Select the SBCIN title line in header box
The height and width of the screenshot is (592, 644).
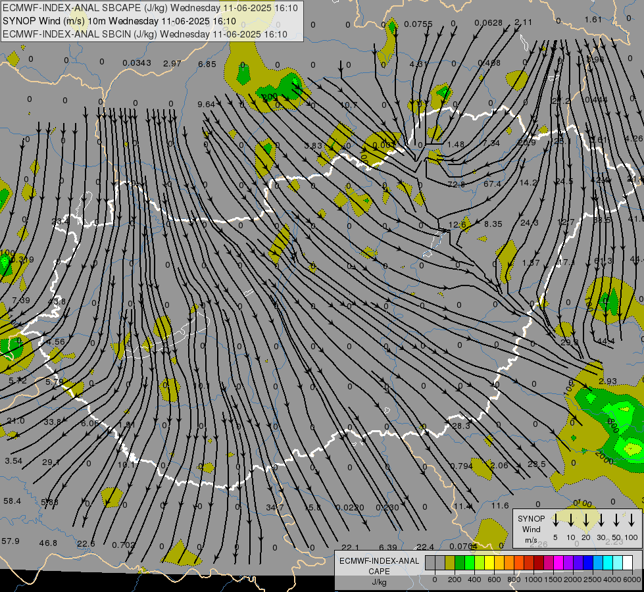pos(145,34)
